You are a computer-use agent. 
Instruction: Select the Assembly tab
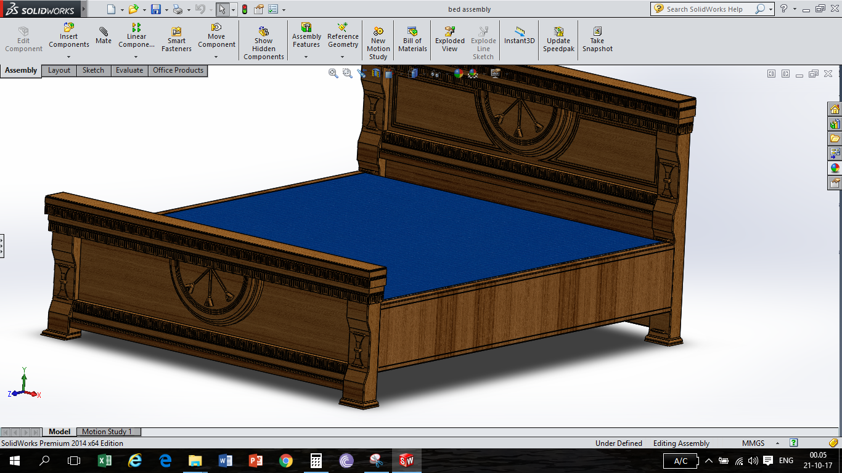tap(21, 70)
